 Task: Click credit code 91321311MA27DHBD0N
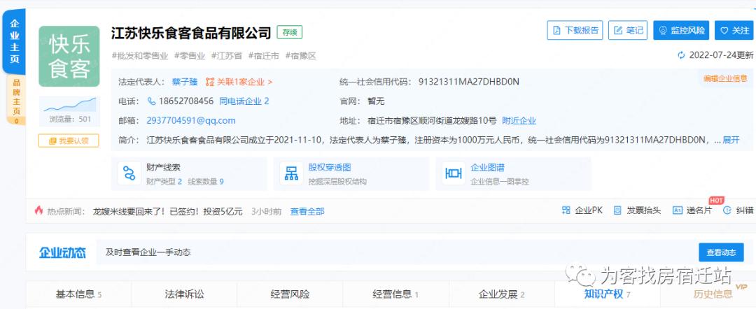468,82
